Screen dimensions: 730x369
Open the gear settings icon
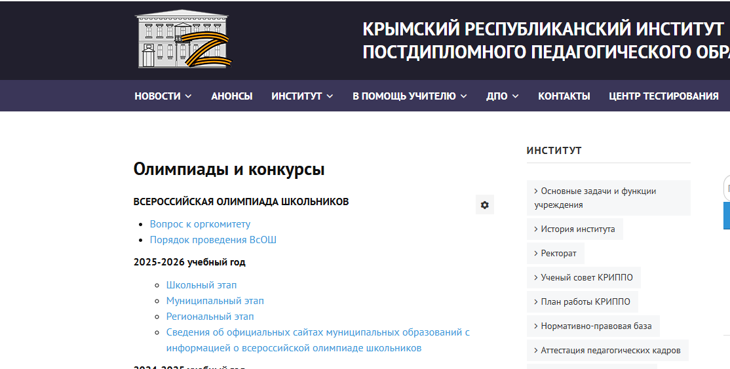pos(484,204)
